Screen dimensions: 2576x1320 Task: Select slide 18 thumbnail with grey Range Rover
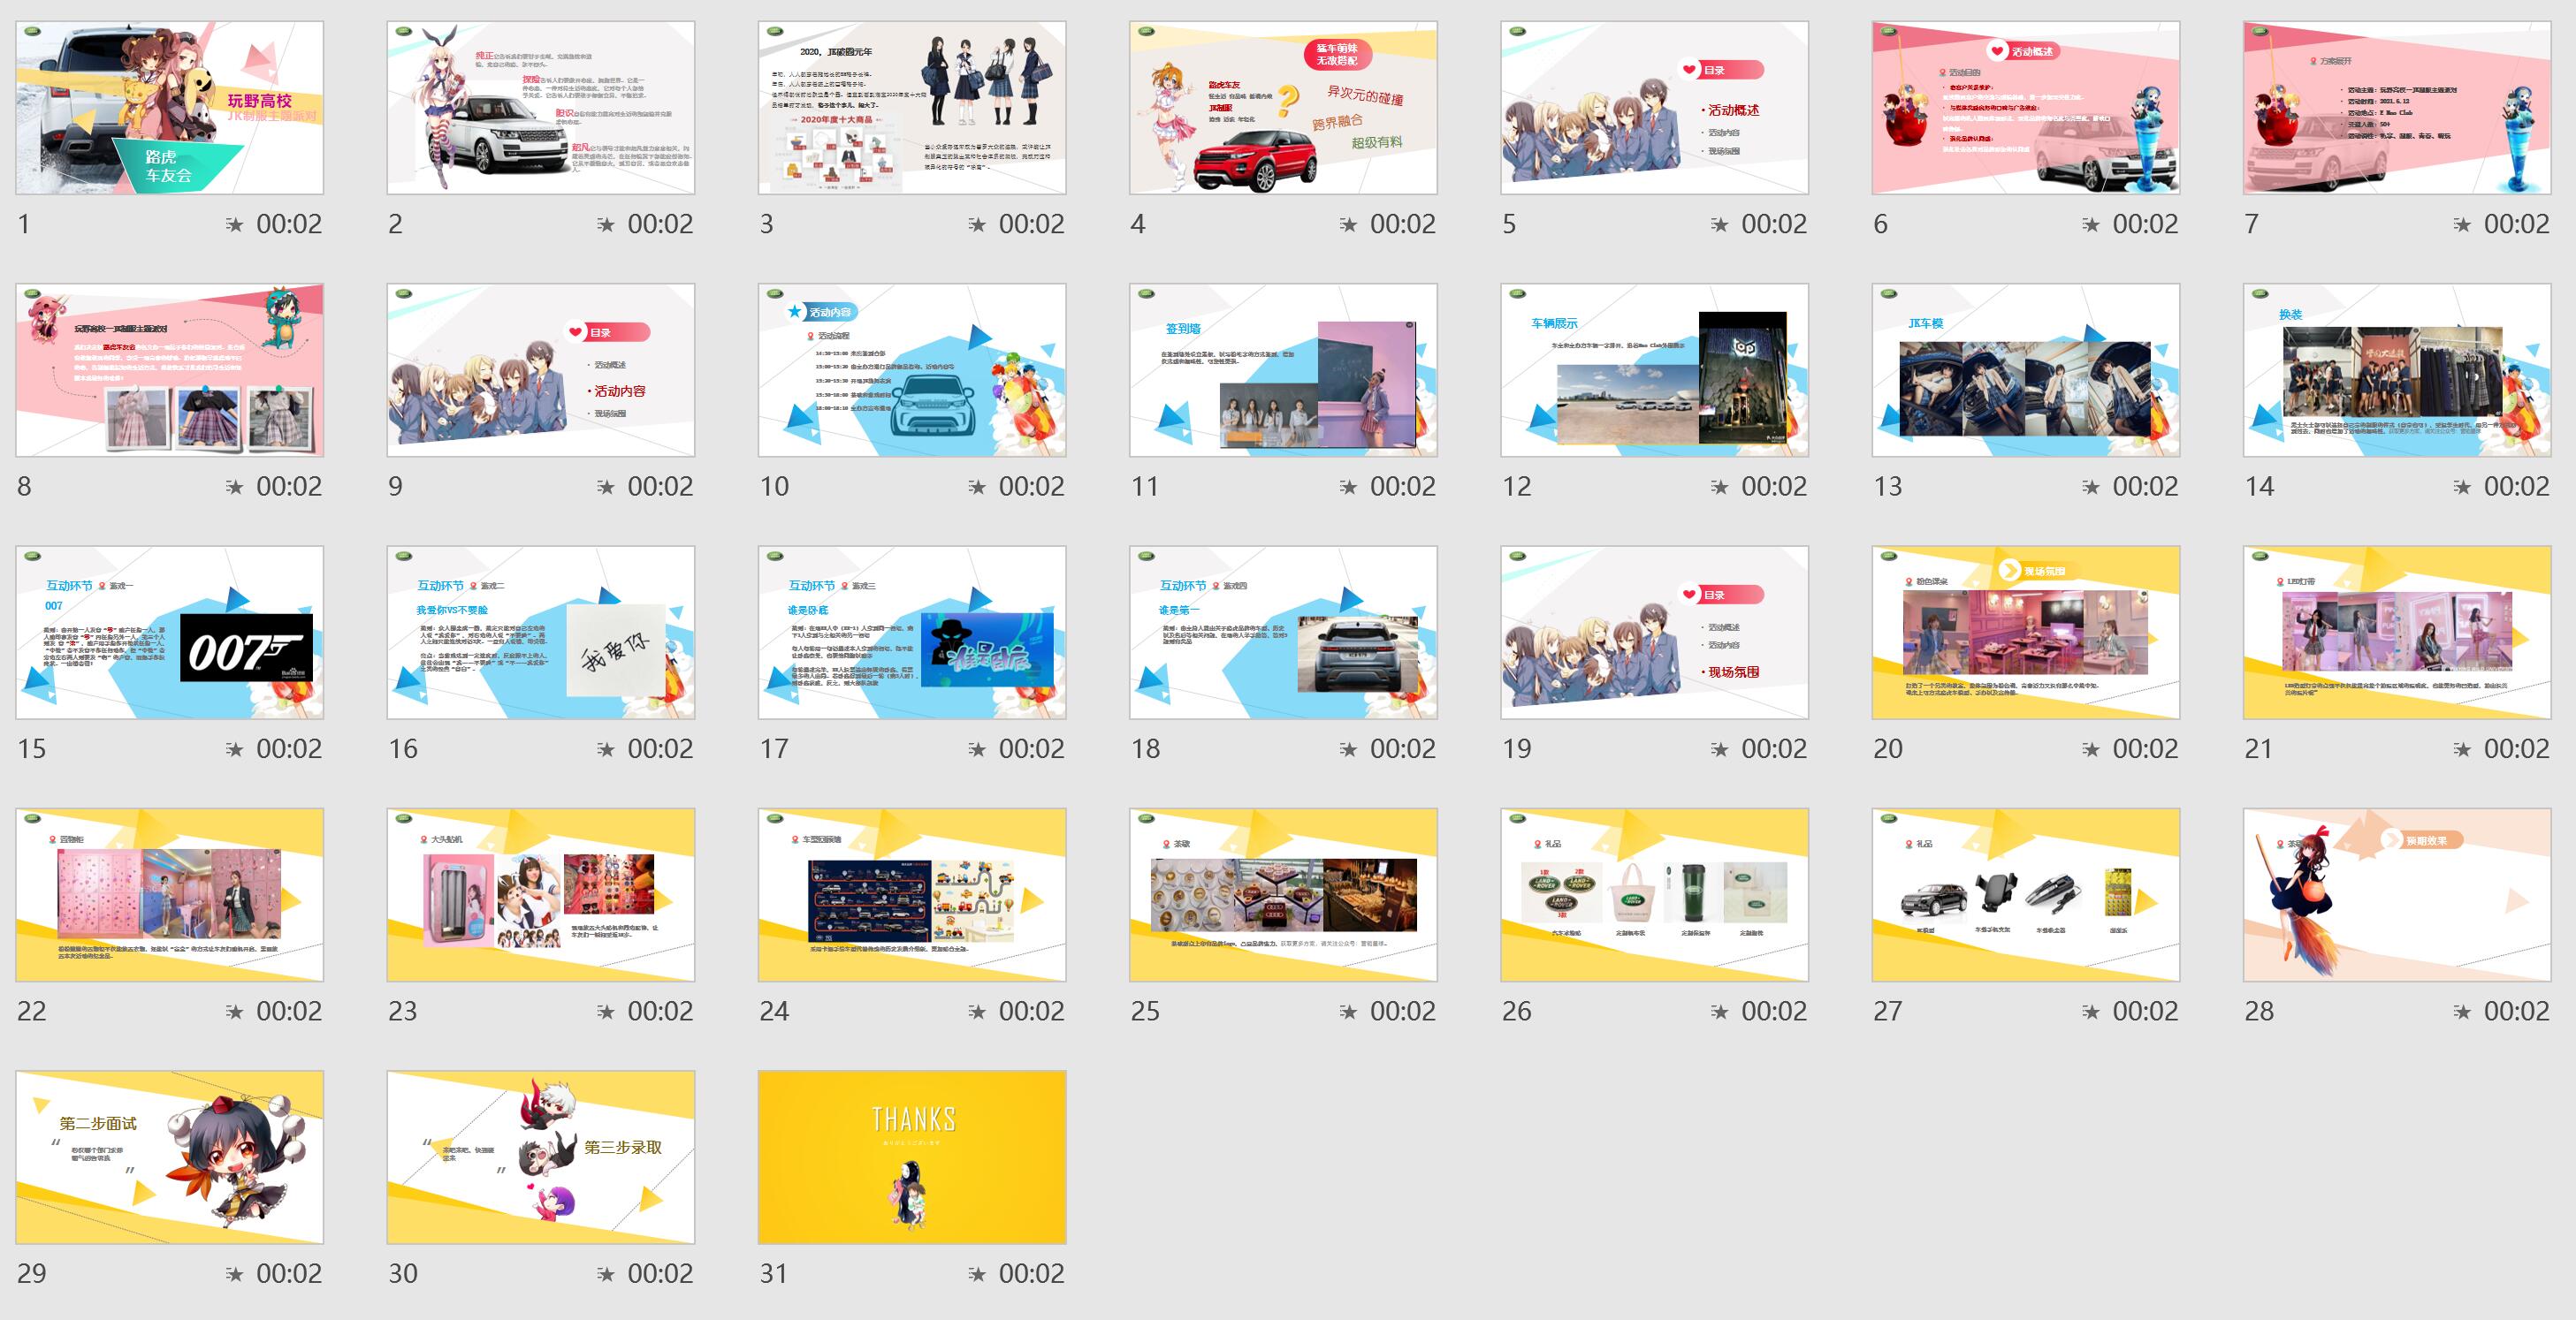(x=1283, y=633)
